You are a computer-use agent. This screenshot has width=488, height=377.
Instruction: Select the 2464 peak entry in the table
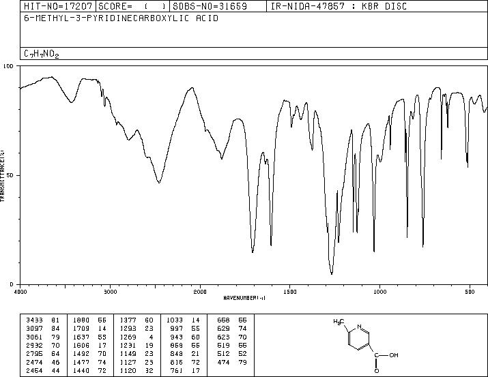(x=43, y=371)
